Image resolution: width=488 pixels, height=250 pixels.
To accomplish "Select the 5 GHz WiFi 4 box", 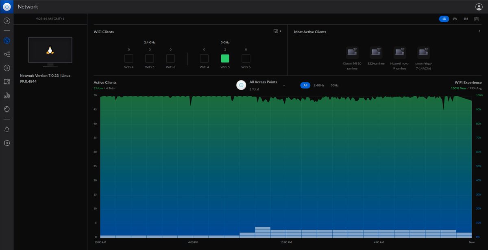I will [204, 58].
